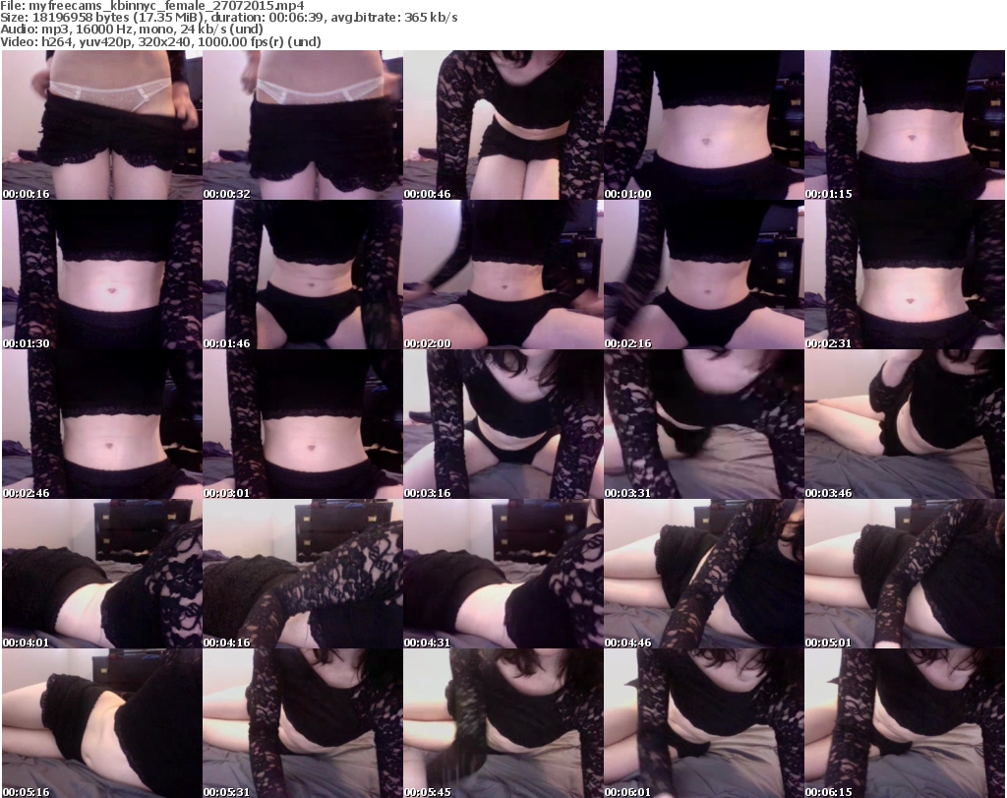
Task: Open the frame with timestamp 00:01:46
Action: [x=303, y=275]
